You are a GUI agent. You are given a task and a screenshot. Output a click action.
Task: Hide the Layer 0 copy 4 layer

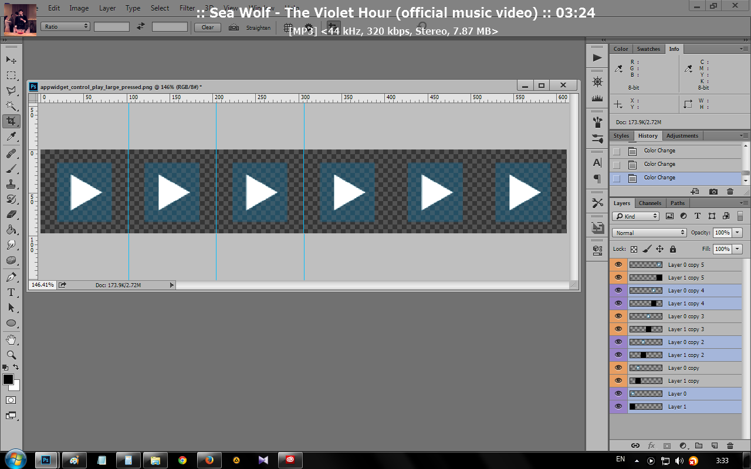point(618,290)
